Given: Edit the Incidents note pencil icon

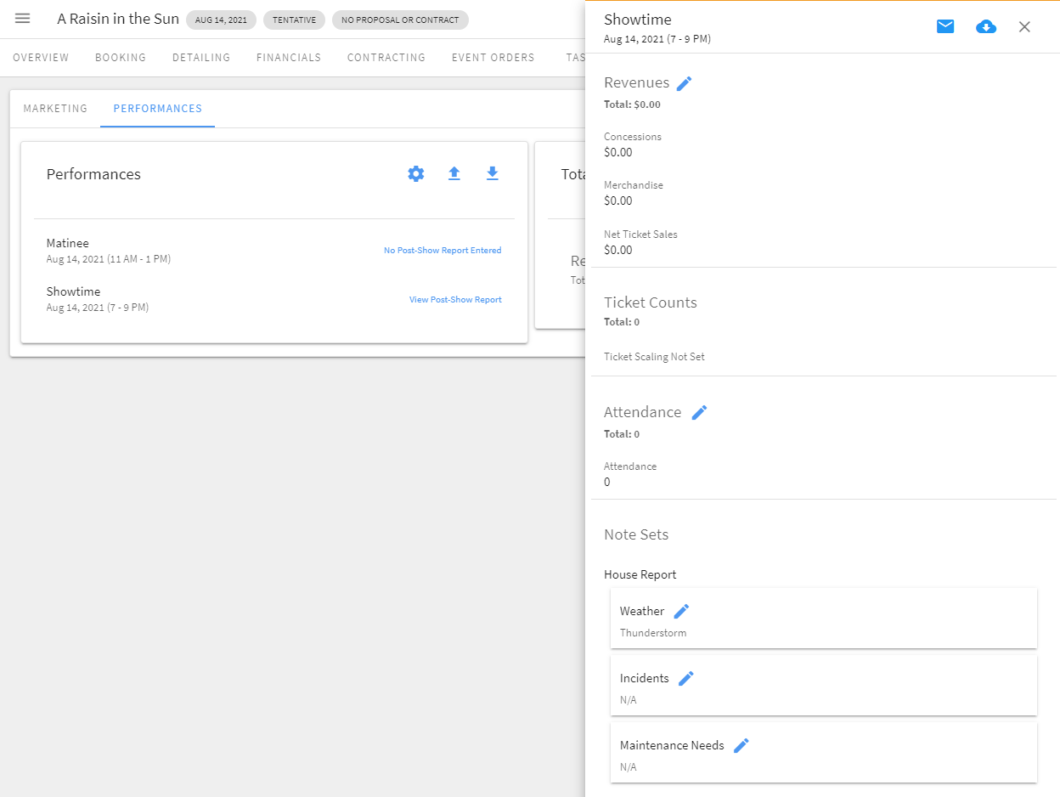Looking at the screenshot, I should (x=686, y=678).
